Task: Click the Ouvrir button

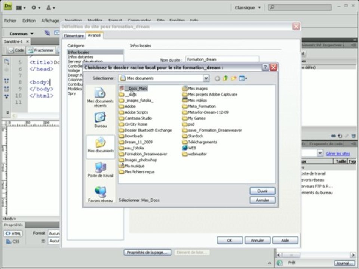Action: pos(263,191)
